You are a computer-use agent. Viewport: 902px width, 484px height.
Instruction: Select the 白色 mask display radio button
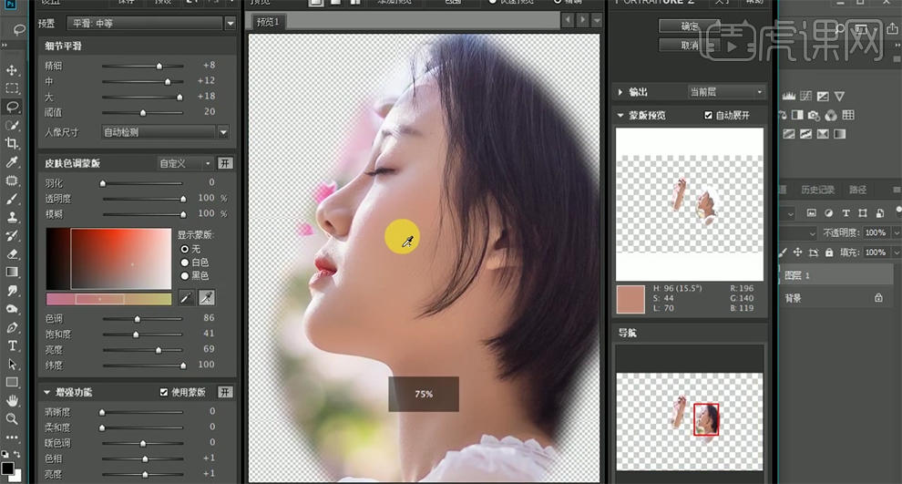pyautogui.click(x=185, y=262)
